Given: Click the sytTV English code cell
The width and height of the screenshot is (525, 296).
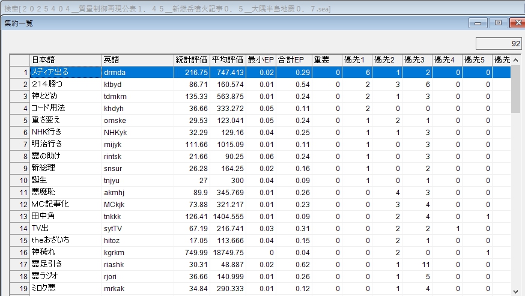Looking at the screenshot, I should pyautogui.click(x=138, y=229).
